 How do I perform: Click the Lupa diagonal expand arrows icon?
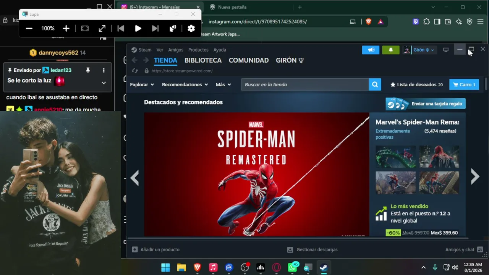coord(102,28)
